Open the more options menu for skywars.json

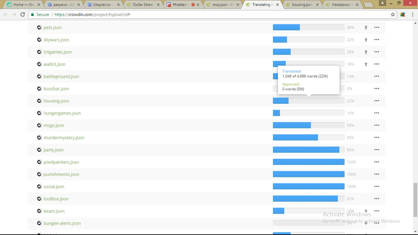click(377, 40)
